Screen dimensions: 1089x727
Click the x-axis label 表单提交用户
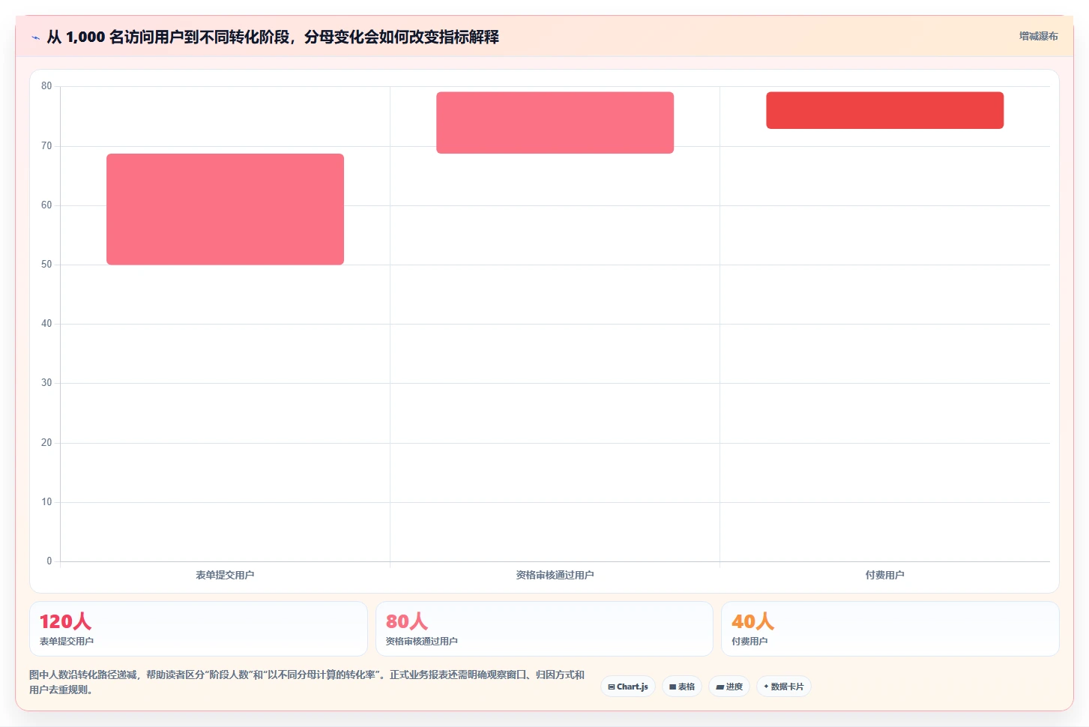[x=225, y=575]
